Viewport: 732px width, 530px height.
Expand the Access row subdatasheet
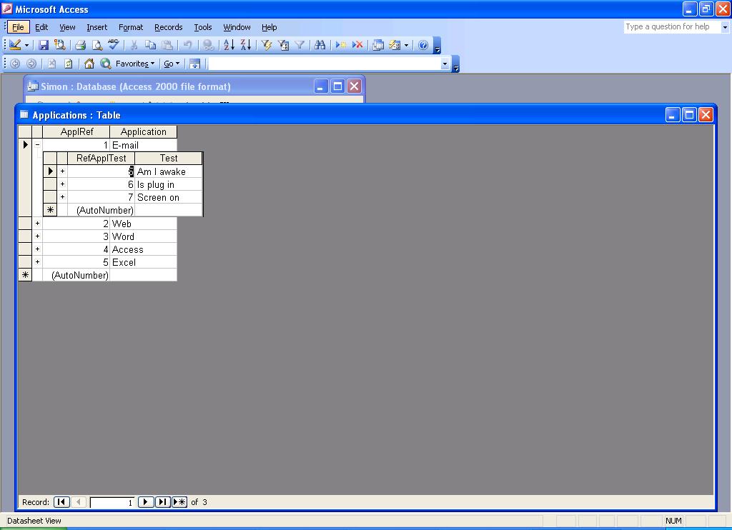pos(37,249)
